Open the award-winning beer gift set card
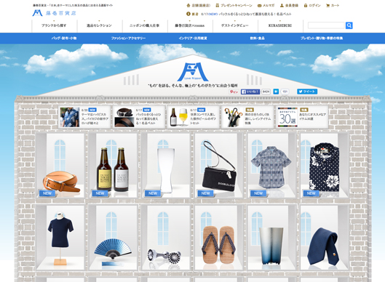The height and width of the screenshot is (282, 385). (x=194, y=117)
